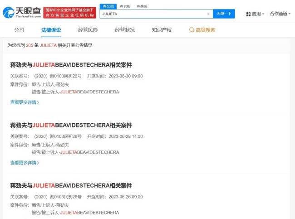The height and width of the screenshot is (219, 295).
Task: Open case title with hearing 2023-06-28
Action: (71, 125)
